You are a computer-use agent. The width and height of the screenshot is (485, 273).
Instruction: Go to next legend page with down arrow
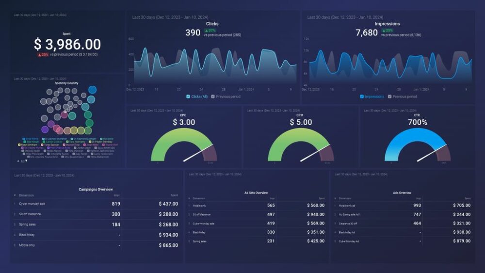[26, 161]
